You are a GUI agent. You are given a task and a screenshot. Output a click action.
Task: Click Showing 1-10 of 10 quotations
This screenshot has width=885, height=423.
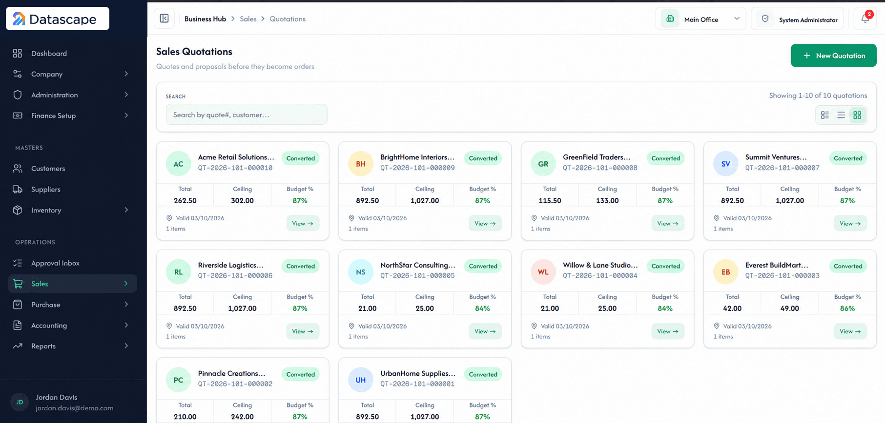(x=818, y=96)
